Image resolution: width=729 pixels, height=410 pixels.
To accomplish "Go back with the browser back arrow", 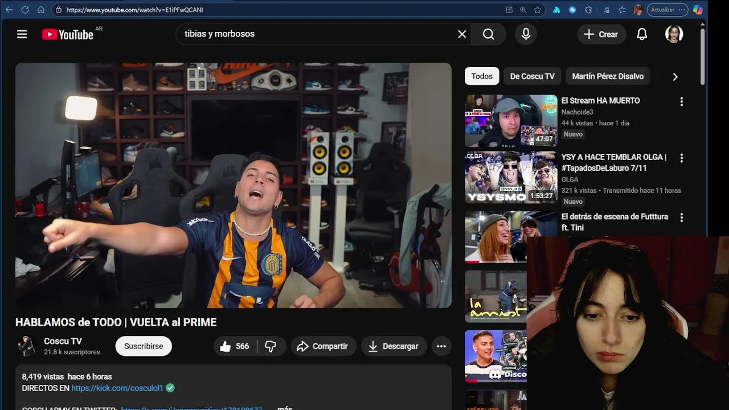I will click(9, 10).
